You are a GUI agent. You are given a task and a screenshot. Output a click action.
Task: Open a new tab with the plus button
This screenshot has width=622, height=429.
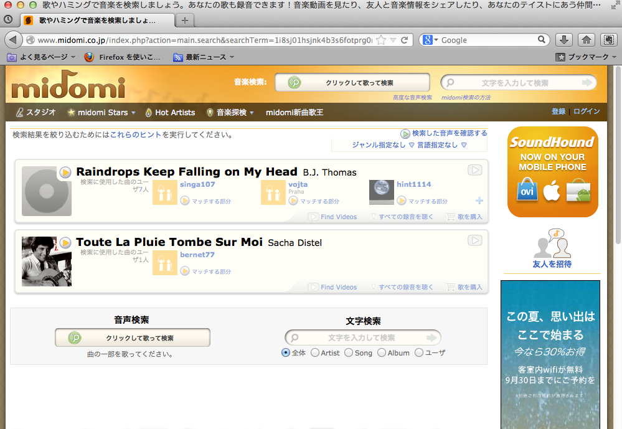pos(184,21)
